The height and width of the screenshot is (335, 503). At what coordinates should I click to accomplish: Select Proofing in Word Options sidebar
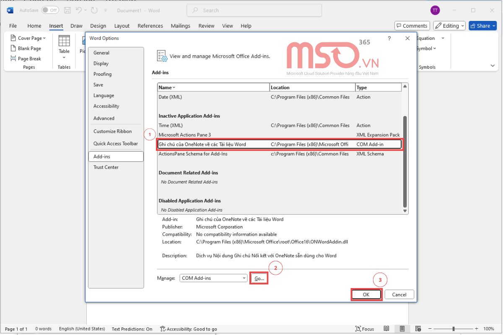point(116,74)
